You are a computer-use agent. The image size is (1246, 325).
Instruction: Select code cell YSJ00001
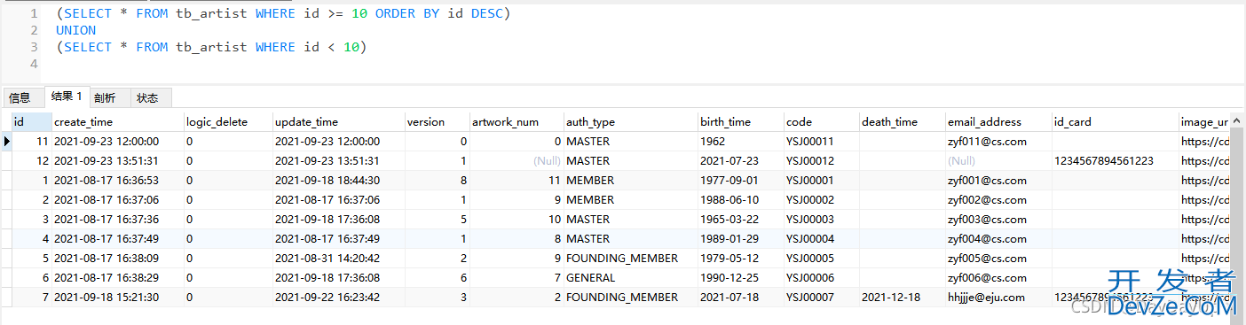[821, 181]
